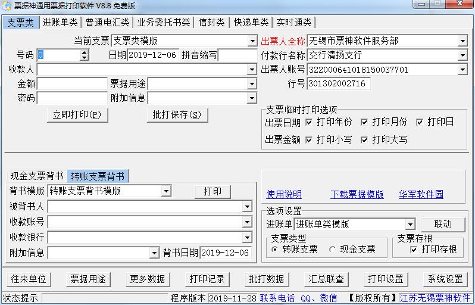The height and width of the screenshot is (305, 475).
Task: Open the 信封类 tab
Action: pos(211,23)
